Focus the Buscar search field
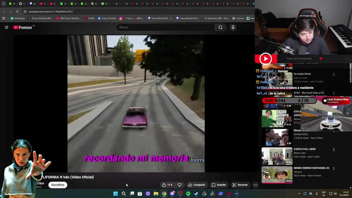Image resolution: width=352 pixels, height=198 pixels. click(x=166, y=27)
